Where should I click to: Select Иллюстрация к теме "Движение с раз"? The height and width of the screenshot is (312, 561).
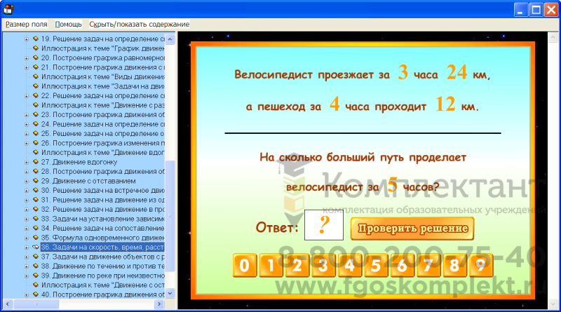(102, 105)
